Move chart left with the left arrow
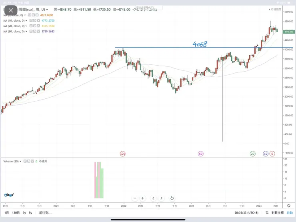This screenshot has width=296, height=222. pyautogui.click(x=153, y=198)
